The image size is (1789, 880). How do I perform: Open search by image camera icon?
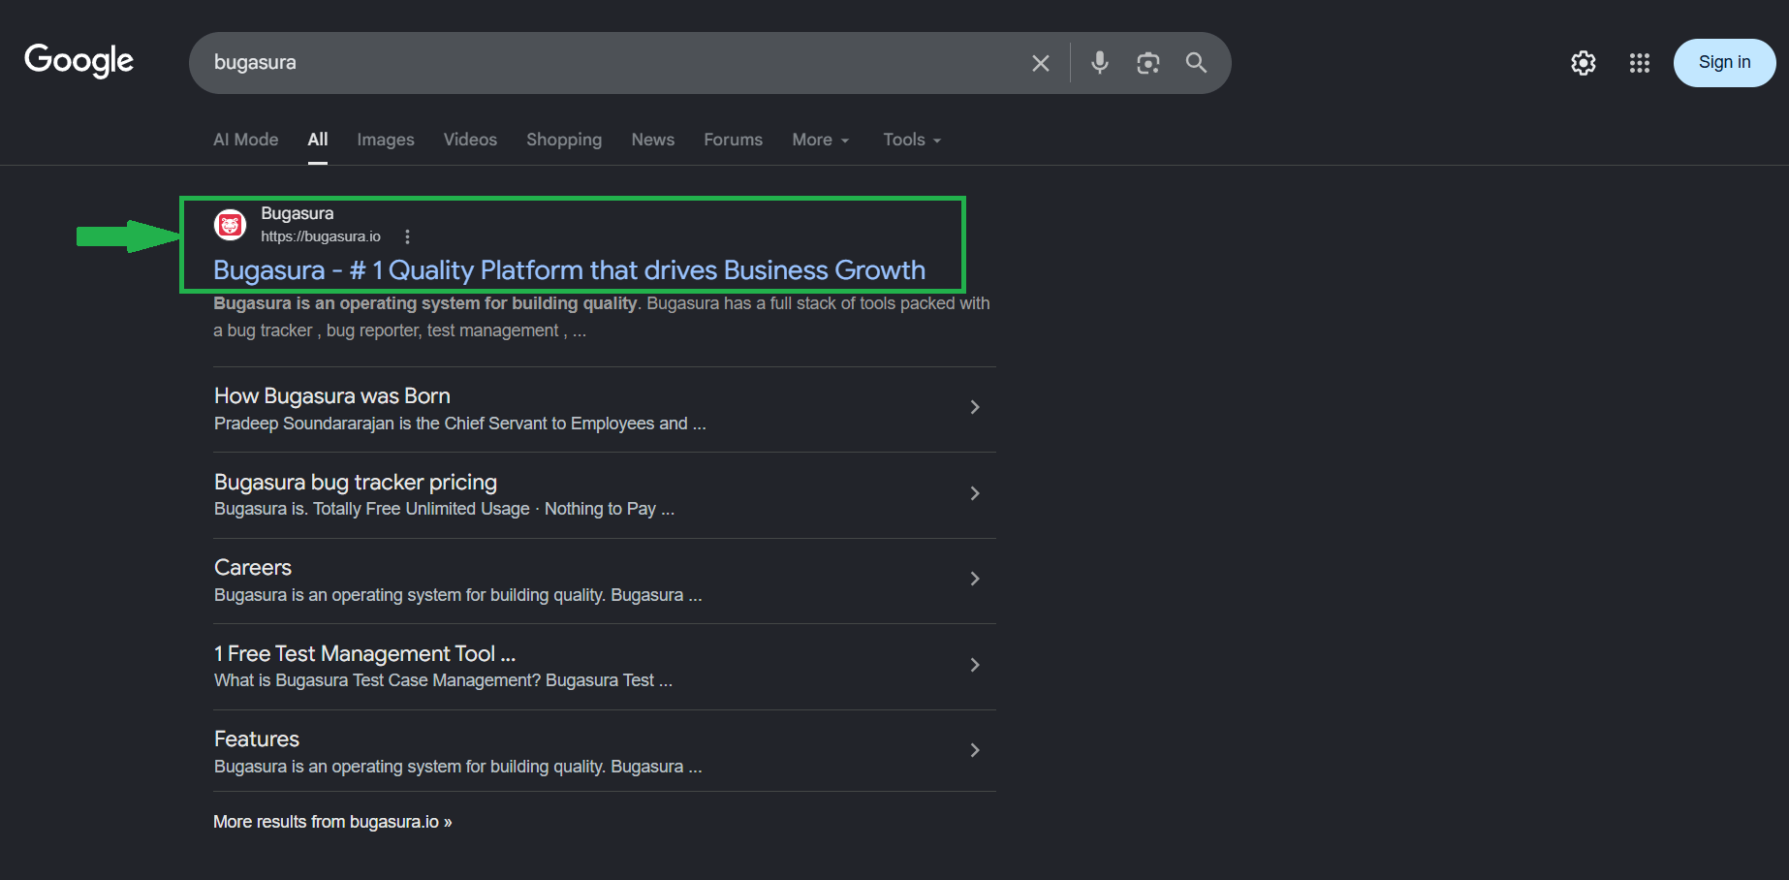pyautogui.click(x=1148, y=63)
